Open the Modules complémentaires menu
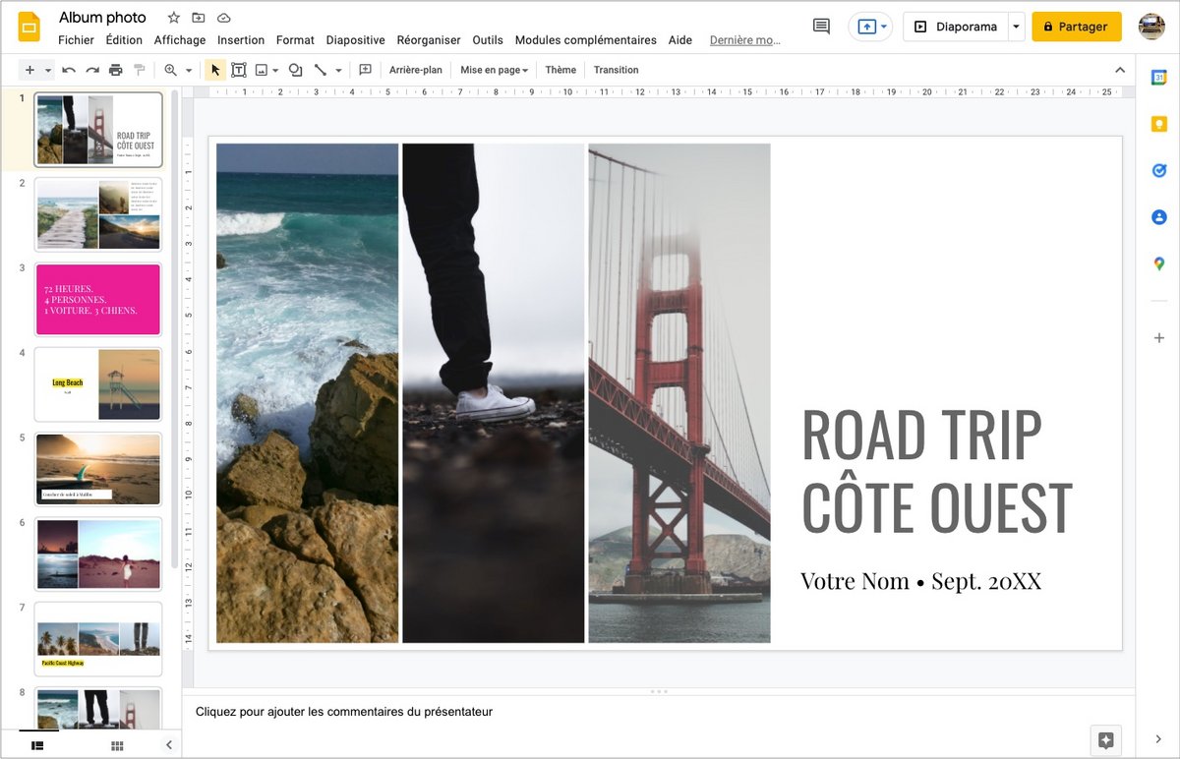This screenshot has height=759, width=1180. point(585,40)
